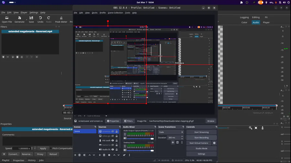Remove selected scene with trash icon
The image size is (291, 163).
(x=80, y=155)
